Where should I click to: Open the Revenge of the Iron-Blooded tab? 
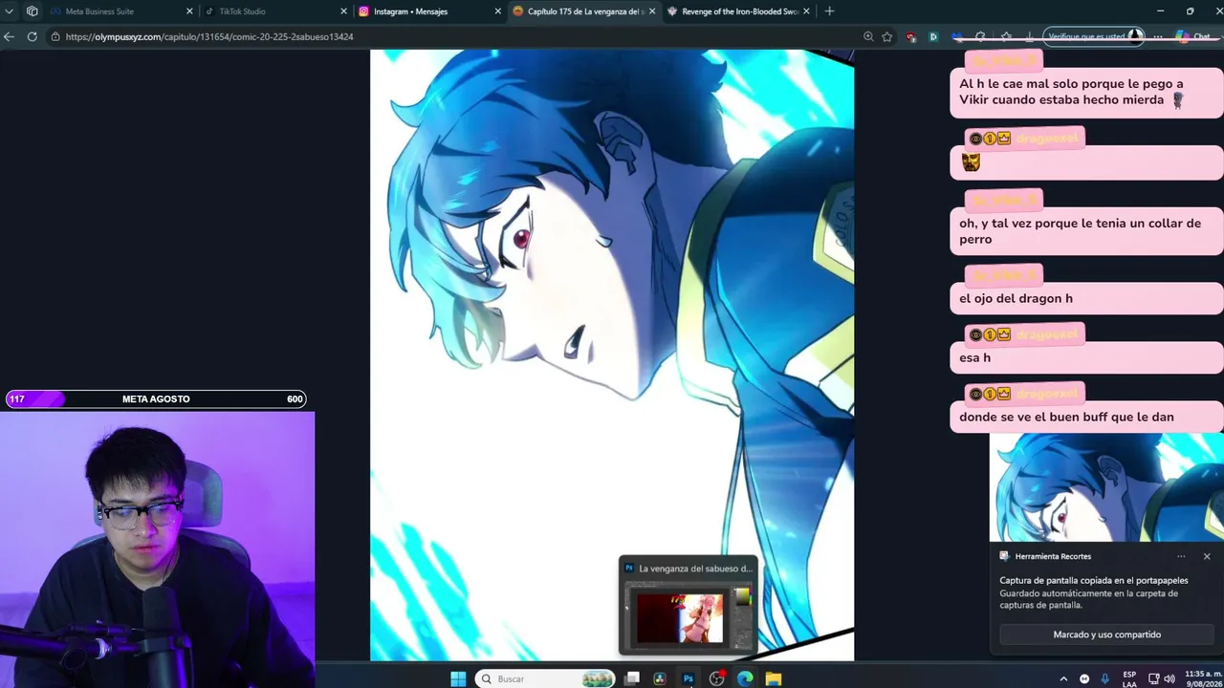739,11
